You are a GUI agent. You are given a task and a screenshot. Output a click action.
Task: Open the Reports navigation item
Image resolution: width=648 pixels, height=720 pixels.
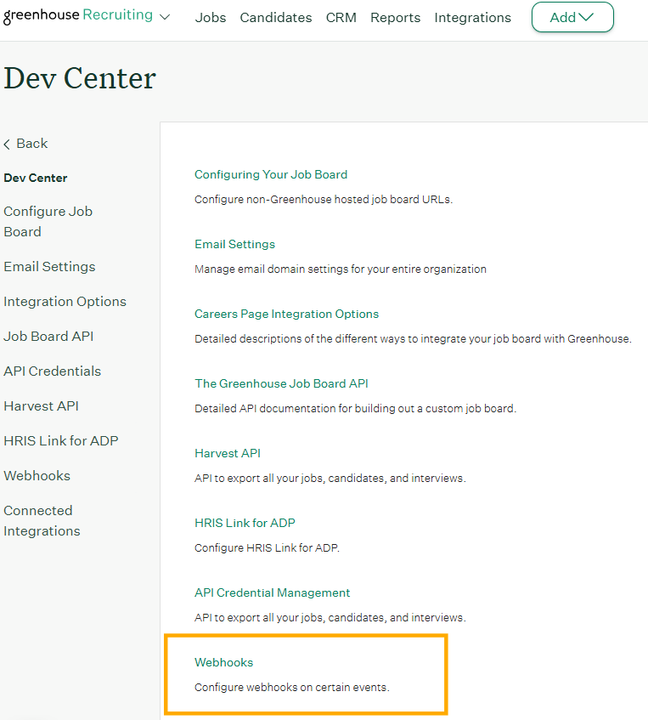tap(396, 18)
